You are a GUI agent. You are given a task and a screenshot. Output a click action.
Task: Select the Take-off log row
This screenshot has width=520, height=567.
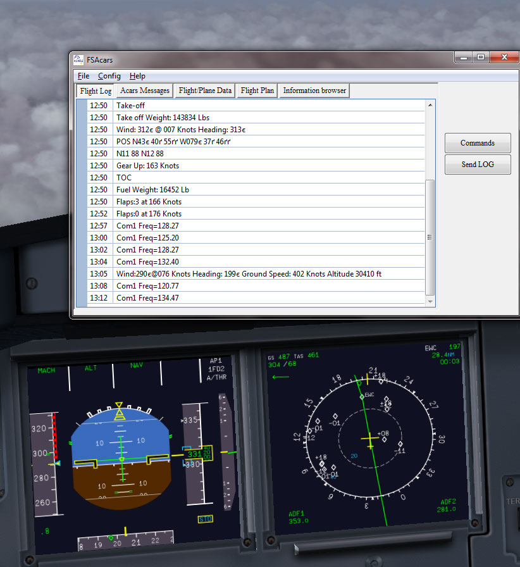[256, 106]
